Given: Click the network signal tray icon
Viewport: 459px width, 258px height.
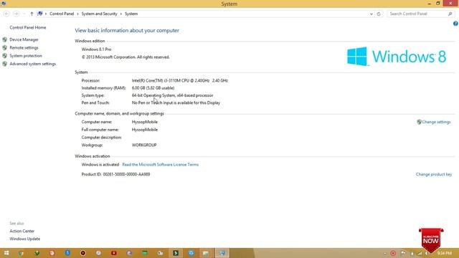Looking at the screenshot, I should [x=420, y=253].
